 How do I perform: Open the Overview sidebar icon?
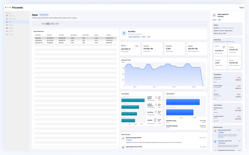(7, 16)
